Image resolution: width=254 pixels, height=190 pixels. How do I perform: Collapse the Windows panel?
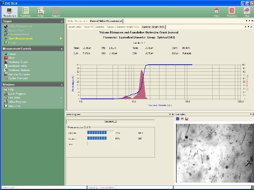(62, 85)
